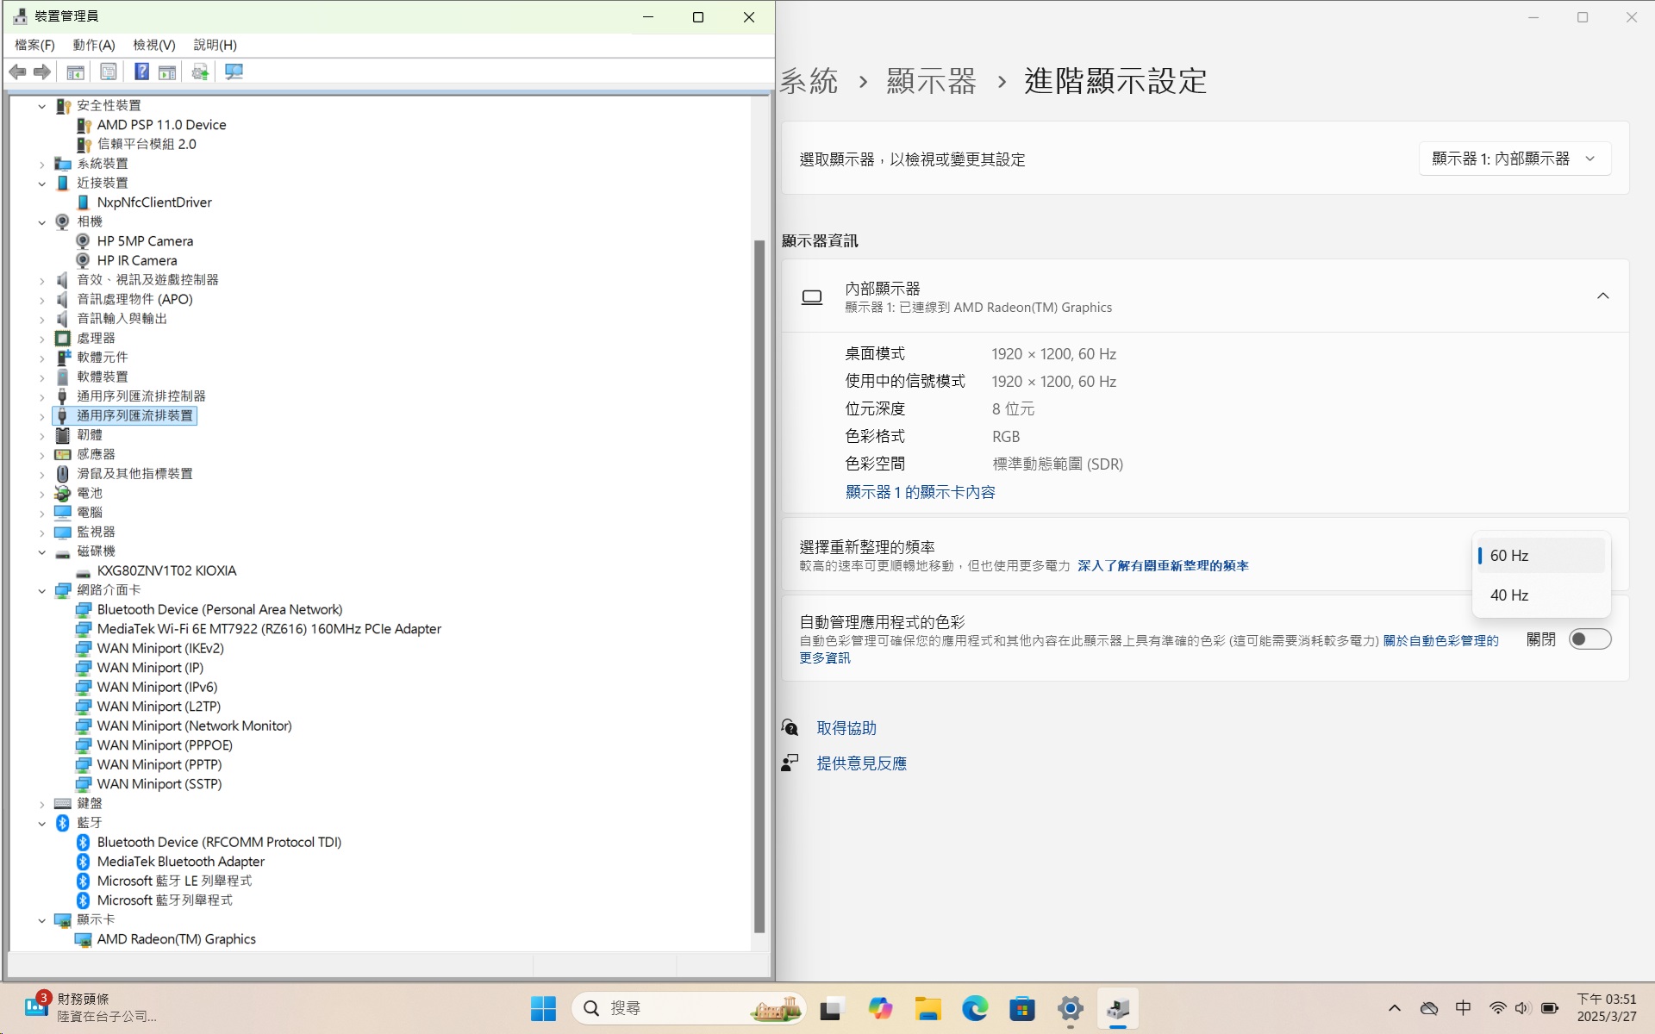Collapse the 網路介面卡 tree node
The image size is (1655, 1034).
coord(41,590)
